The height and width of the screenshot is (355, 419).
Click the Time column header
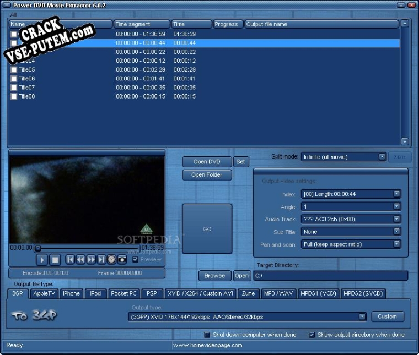(x=191, y=24)
